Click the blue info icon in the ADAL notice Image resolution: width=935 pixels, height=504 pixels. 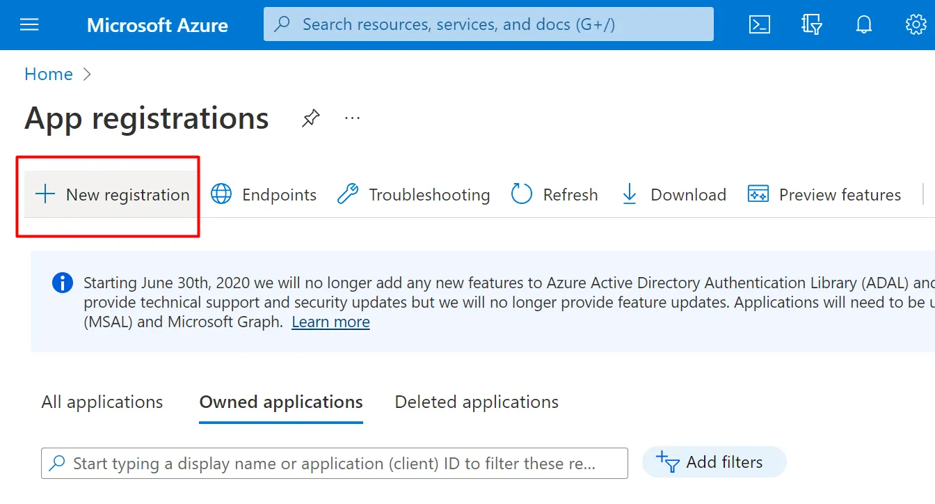63,283
